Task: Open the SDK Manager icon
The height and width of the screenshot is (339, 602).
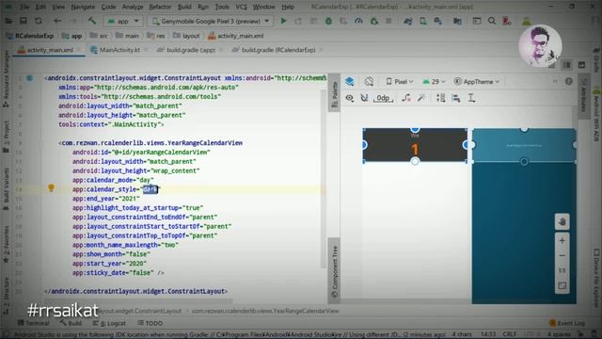Action: click(437, 21)
